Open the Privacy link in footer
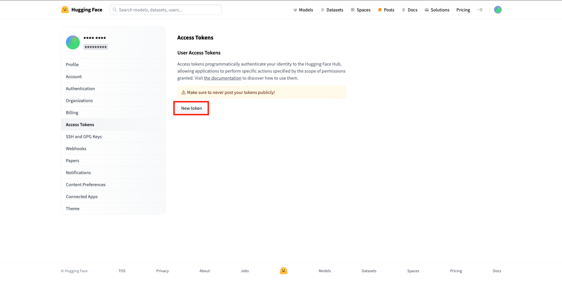The width and height of the screenshot is (562, 281). pos(162,271)
